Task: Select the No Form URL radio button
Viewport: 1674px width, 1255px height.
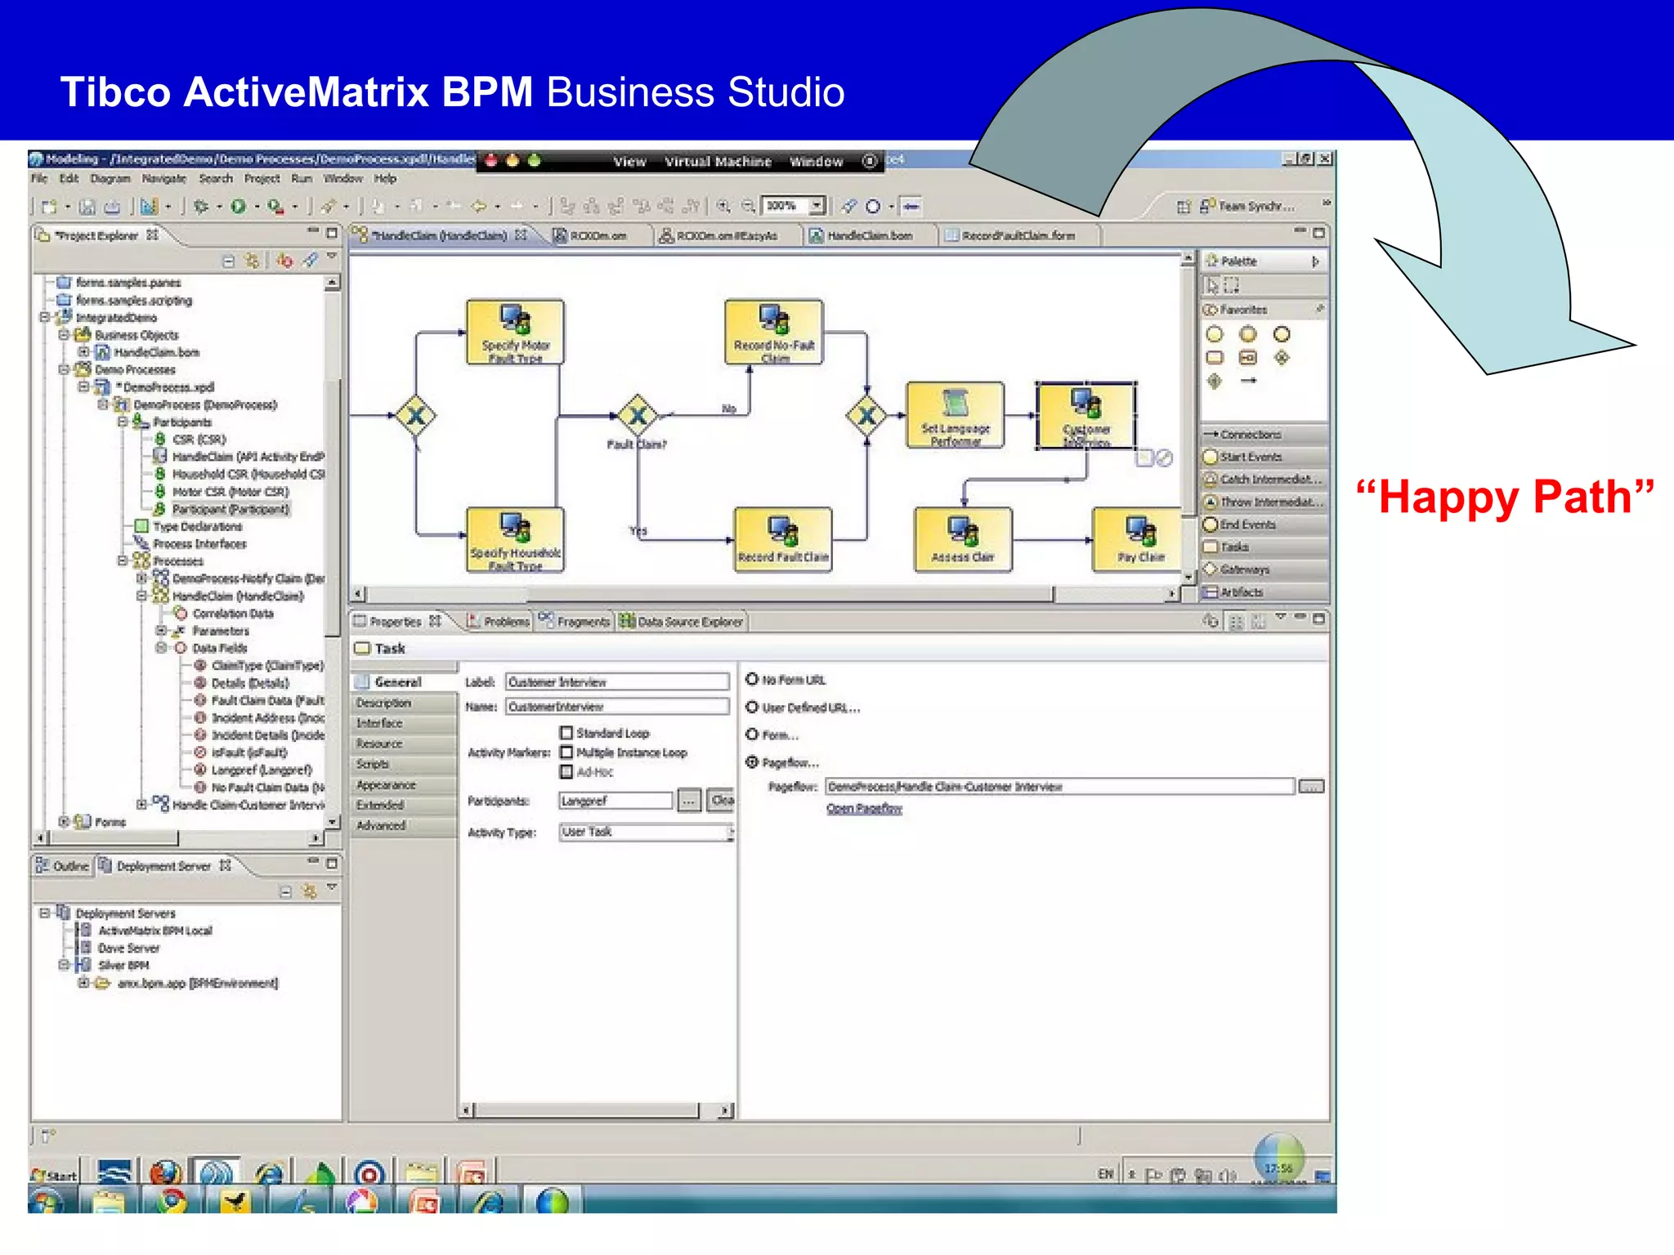Action: tap(752, 679)
